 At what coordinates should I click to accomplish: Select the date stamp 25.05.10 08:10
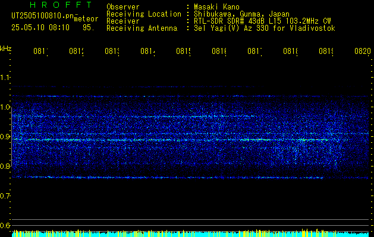coord(40,27)
